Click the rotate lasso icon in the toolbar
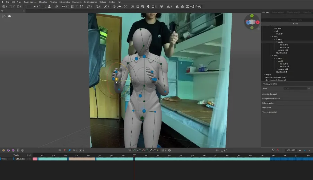 88,7
